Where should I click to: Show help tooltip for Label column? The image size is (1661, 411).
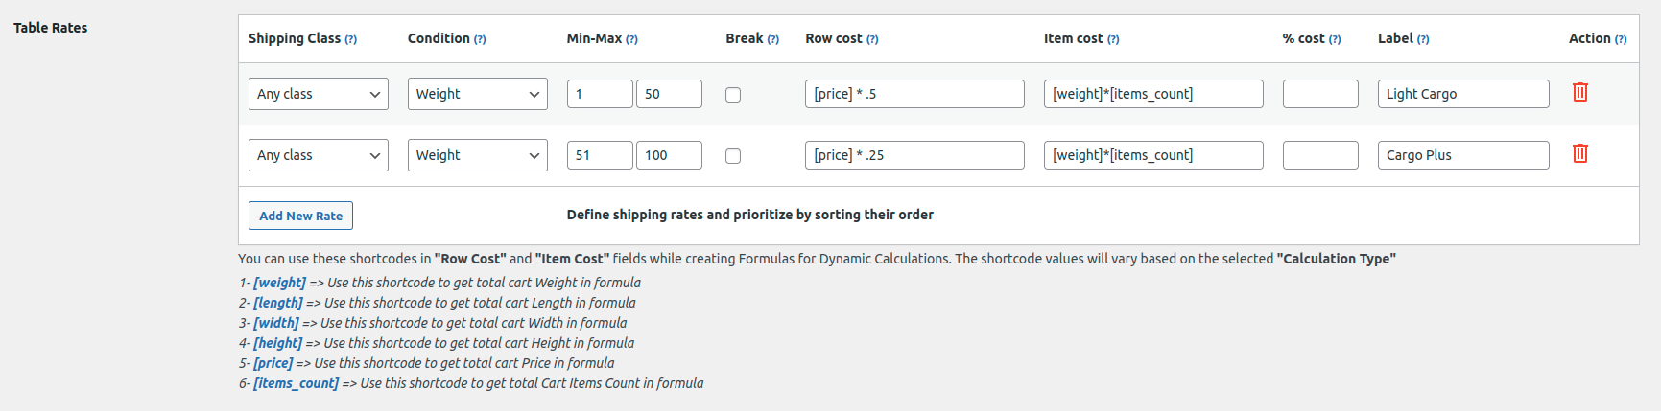coord(1423,39)
